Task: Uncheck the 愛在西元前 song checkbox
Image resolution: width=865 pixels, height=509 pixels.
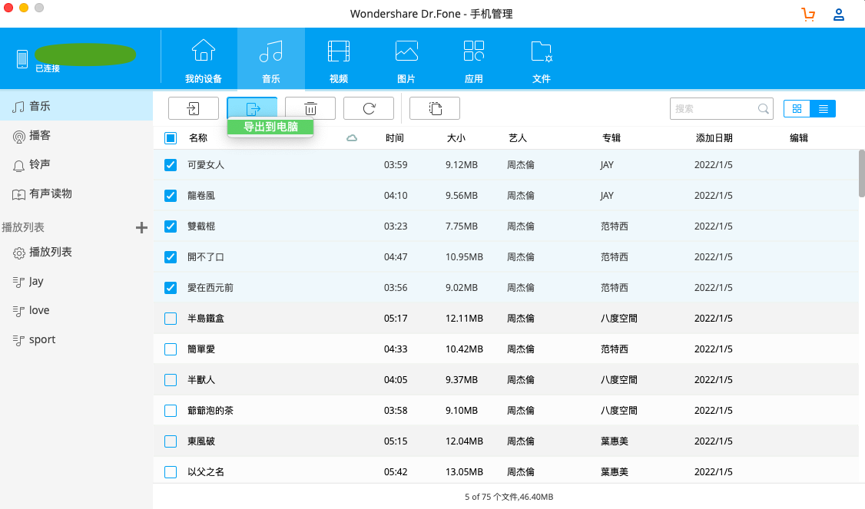Action: 171,288
